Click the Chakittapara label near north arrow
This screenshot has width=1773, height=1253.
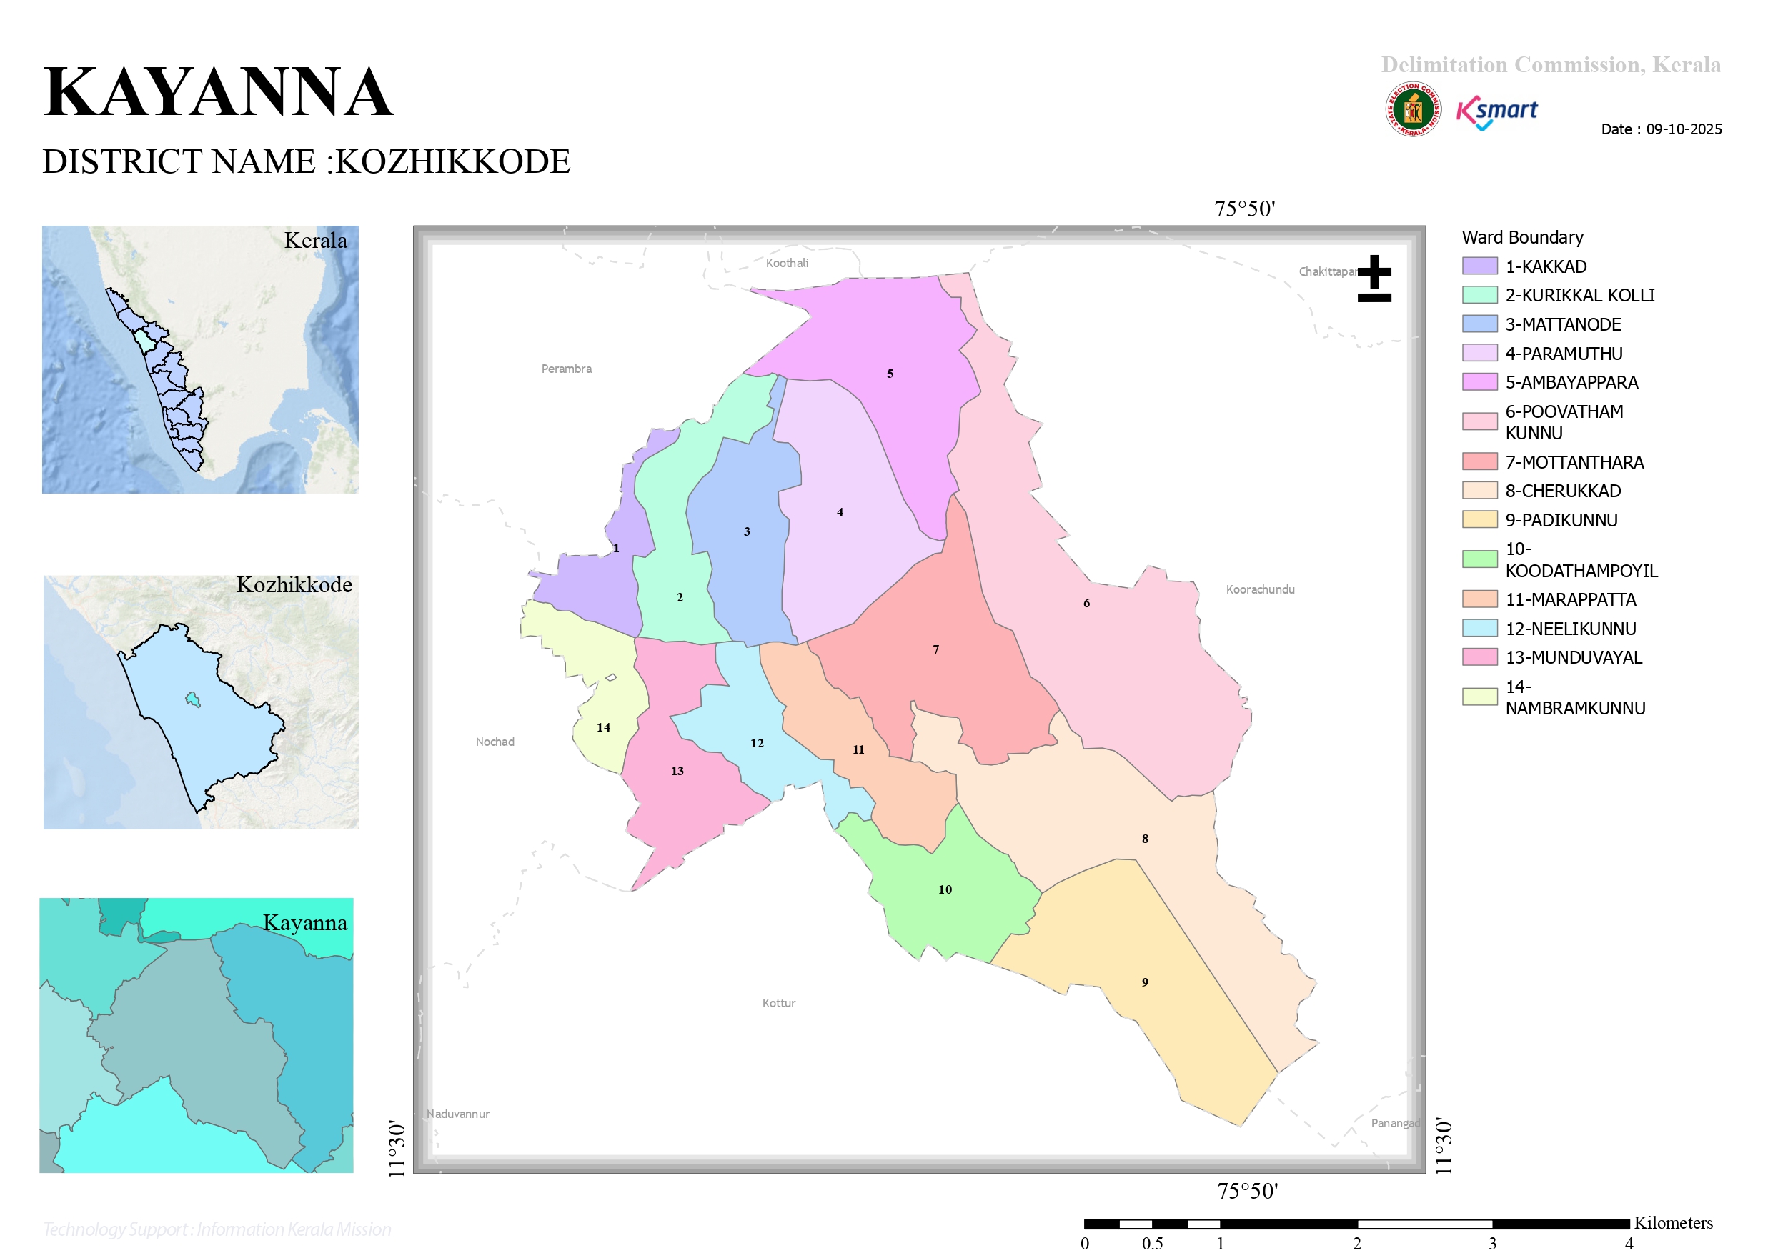point(1328,271)
